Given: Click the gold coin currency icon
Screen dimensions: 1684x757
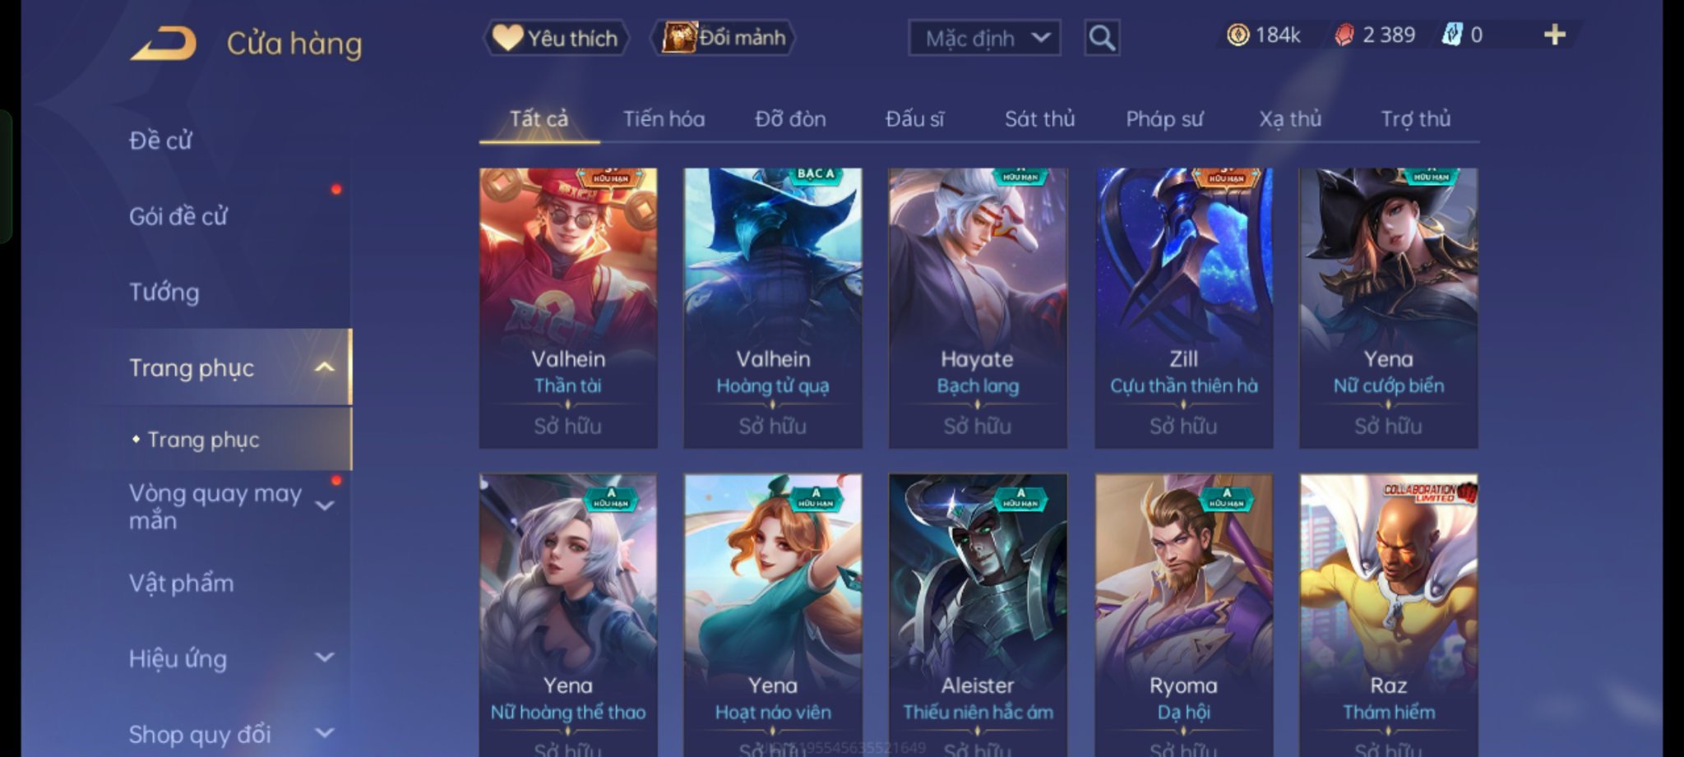Looking at the screenshot, I should 1238,35.
